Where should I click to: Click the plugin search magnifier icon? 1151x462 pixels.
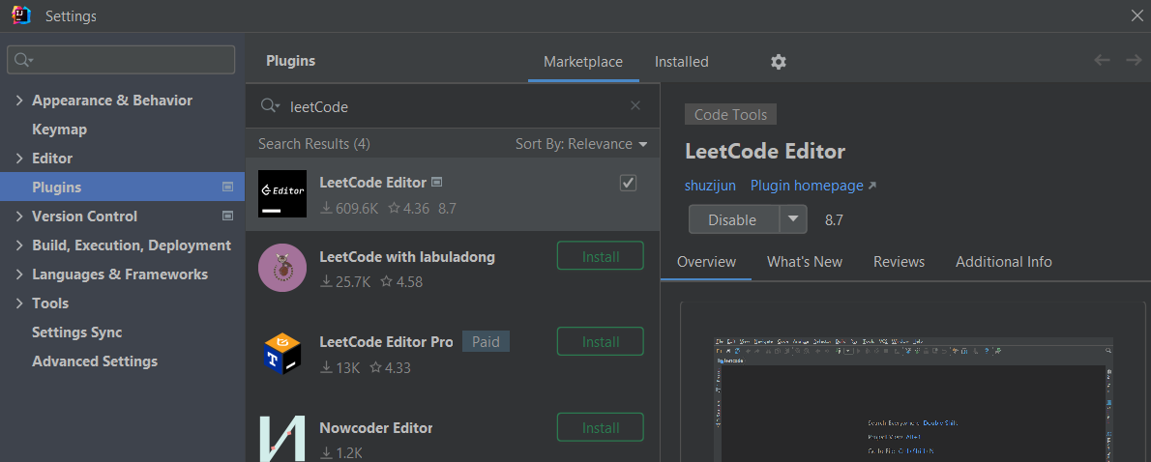(x=270, y=106)
